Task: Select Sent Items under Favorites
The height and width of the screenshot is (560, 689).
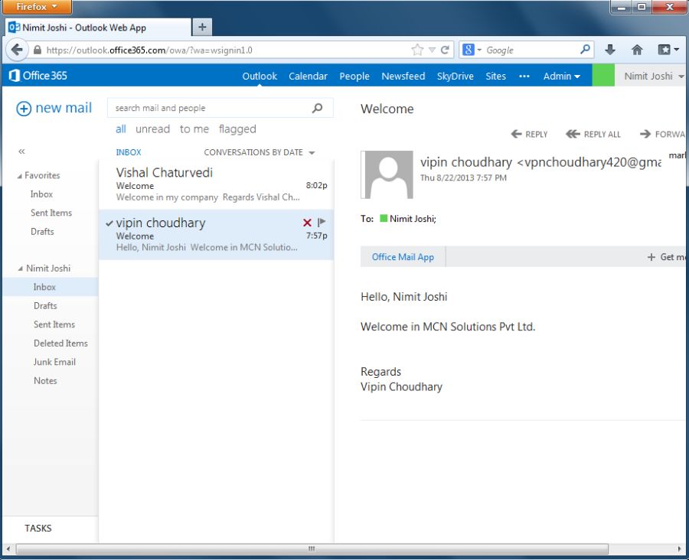Action: 51,213
